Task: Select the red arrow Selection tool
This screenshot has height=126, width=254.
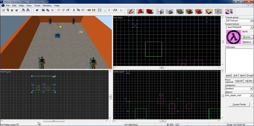Action: pos(131,11)
